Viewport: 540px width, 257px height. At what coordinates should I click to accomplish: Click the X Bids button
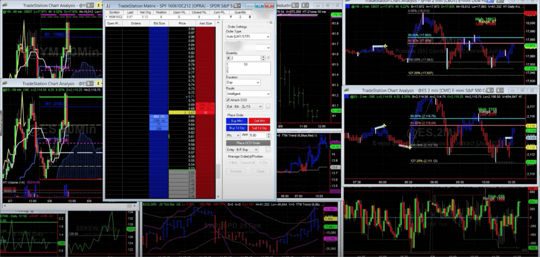click(233, 162)
